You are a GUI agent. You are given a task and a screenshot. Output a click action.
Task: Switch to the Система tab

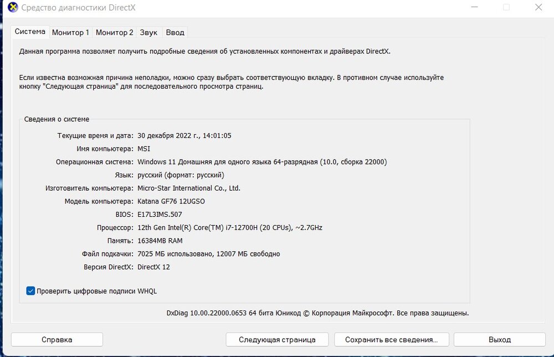30,32
